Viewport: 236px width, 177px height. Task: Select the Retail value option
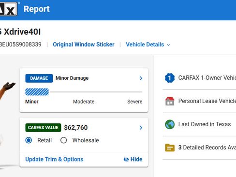coord(29,140)
